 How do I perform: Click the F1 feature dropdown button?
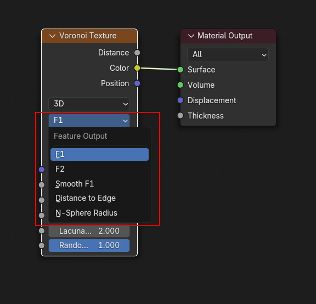point(89,120)
